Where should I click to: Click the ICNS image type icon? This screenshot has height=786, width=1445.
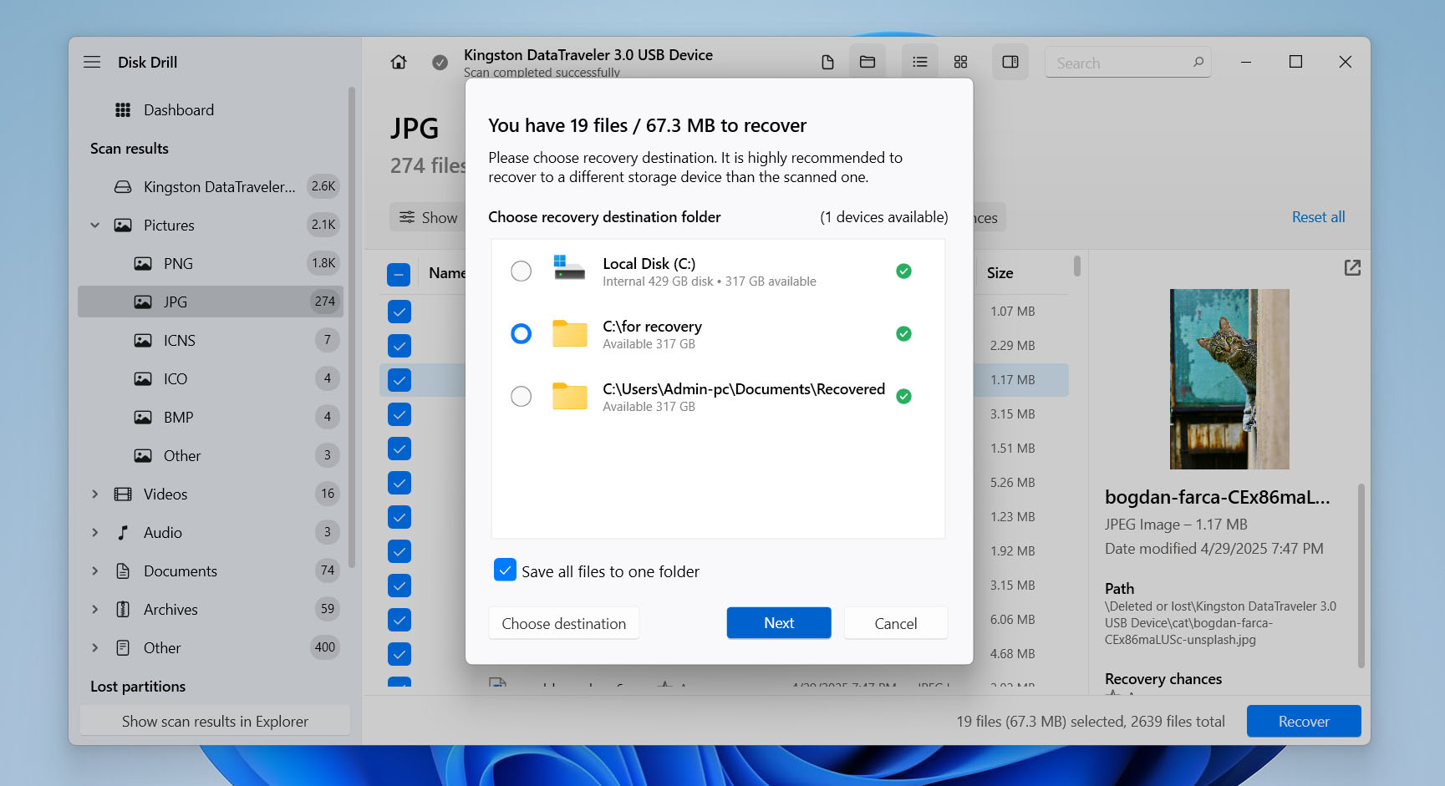coord(143,341)
